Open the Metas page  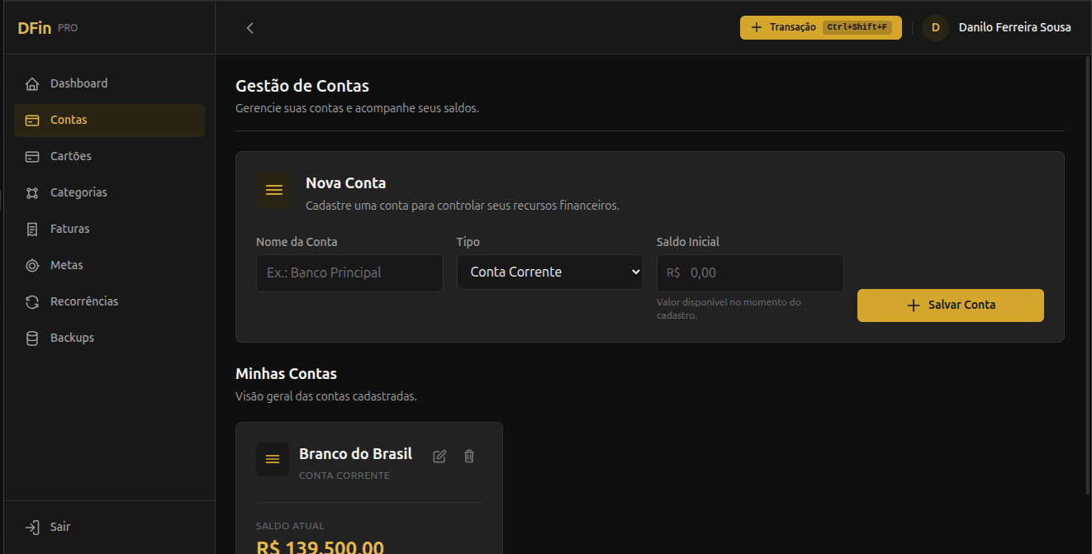(x=109, y=265)
